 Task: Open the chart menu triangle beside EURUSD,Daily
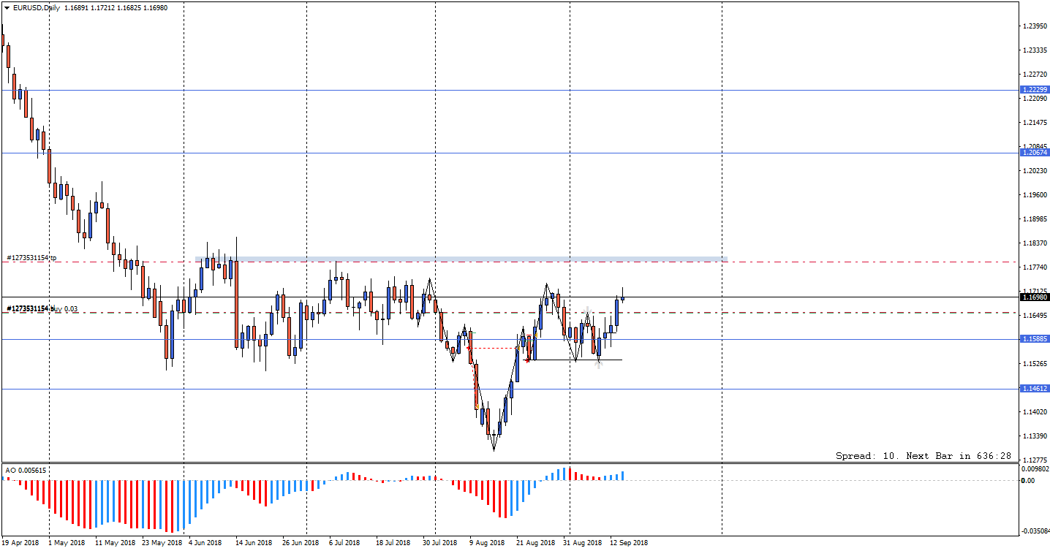click(x=7, y=8)
